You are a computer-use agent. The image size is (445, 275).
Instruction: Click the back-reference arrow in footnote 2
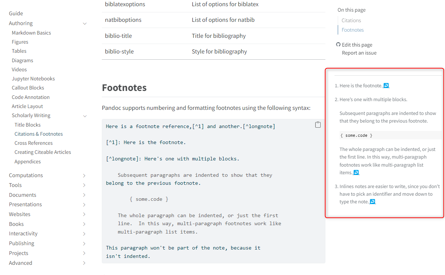[x=356, y=172]
